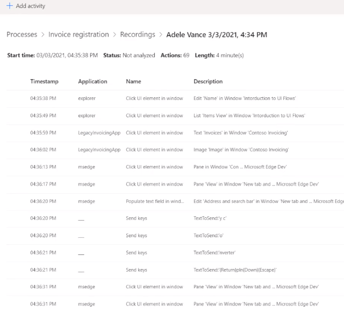The width and height of the screenshot is (344, 312).
Task: Click 'Edit Name in Window Intorduction to UI Flows'
Action: pos(245,98)
